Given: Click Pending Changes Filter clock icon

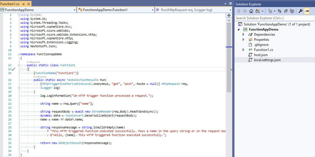Looking at the screenshot, I should point(271,11).
